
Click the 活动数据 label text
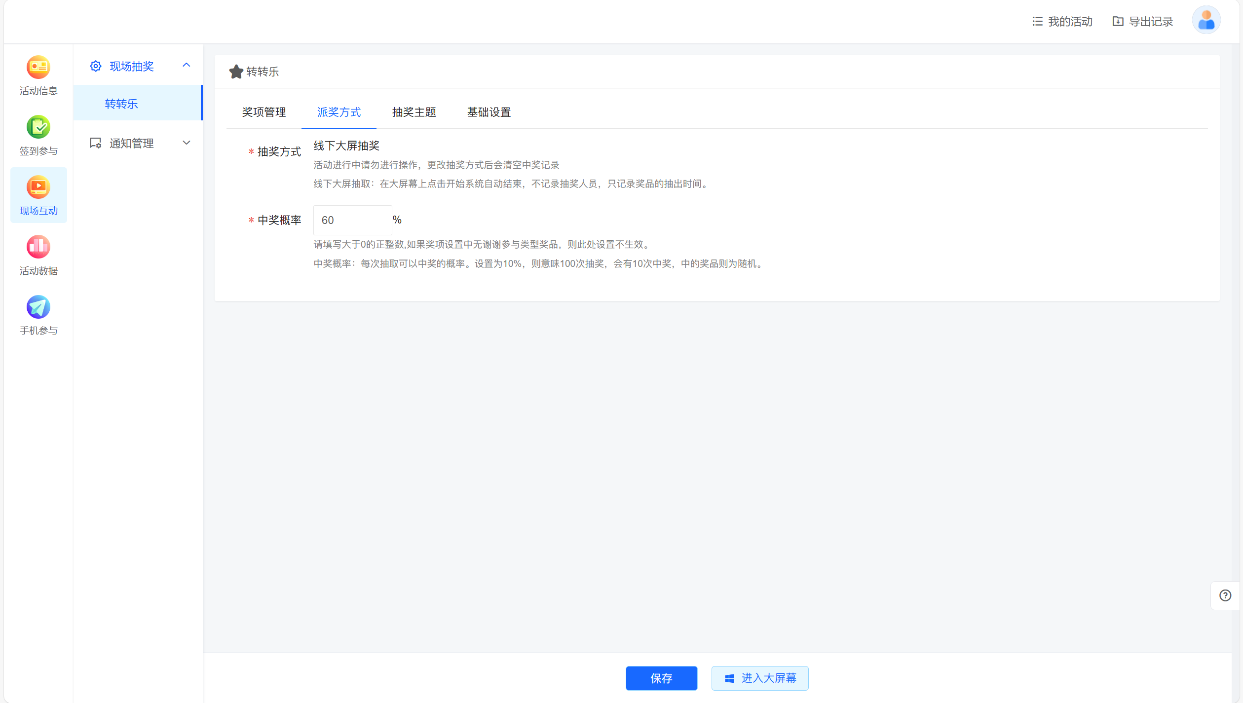coord(38,271)
